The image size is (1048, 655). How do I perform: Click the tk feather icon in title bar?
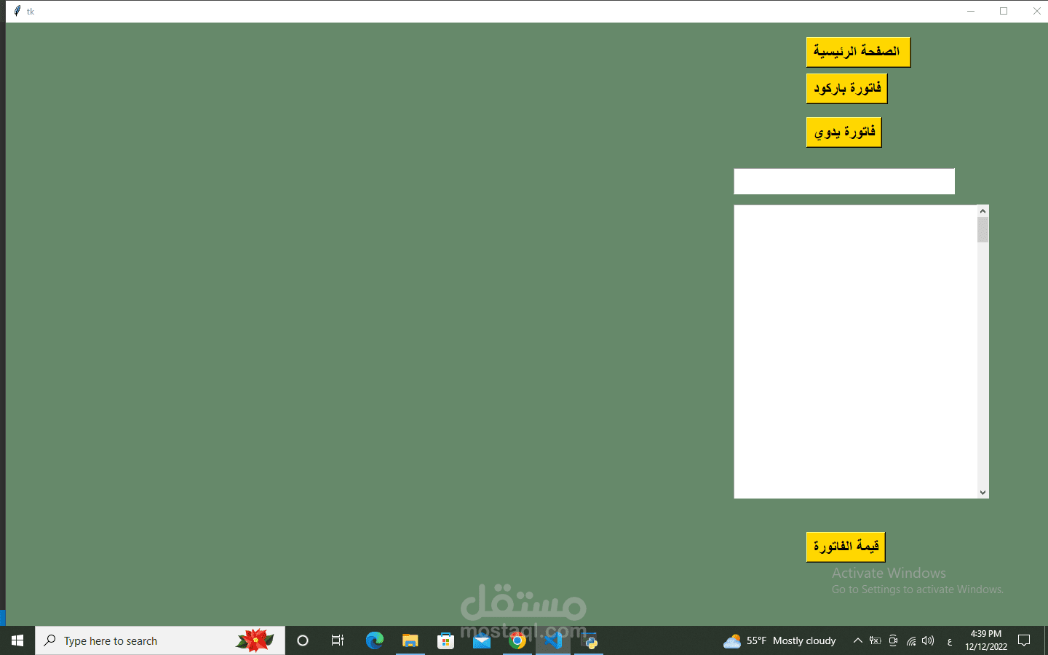click(x=17, y=11)
